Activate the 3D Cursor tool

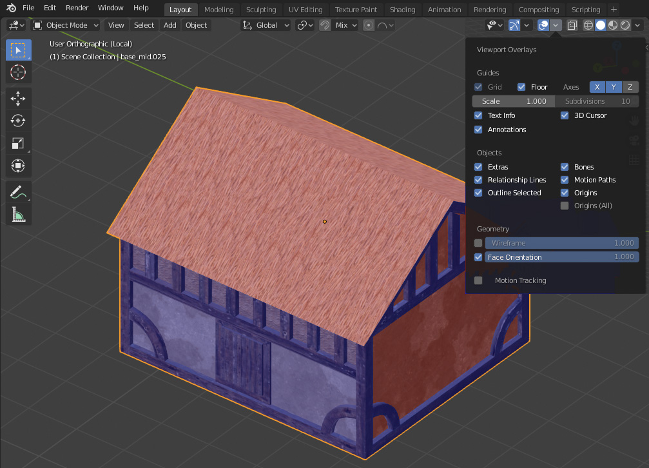tap(18, 72)
